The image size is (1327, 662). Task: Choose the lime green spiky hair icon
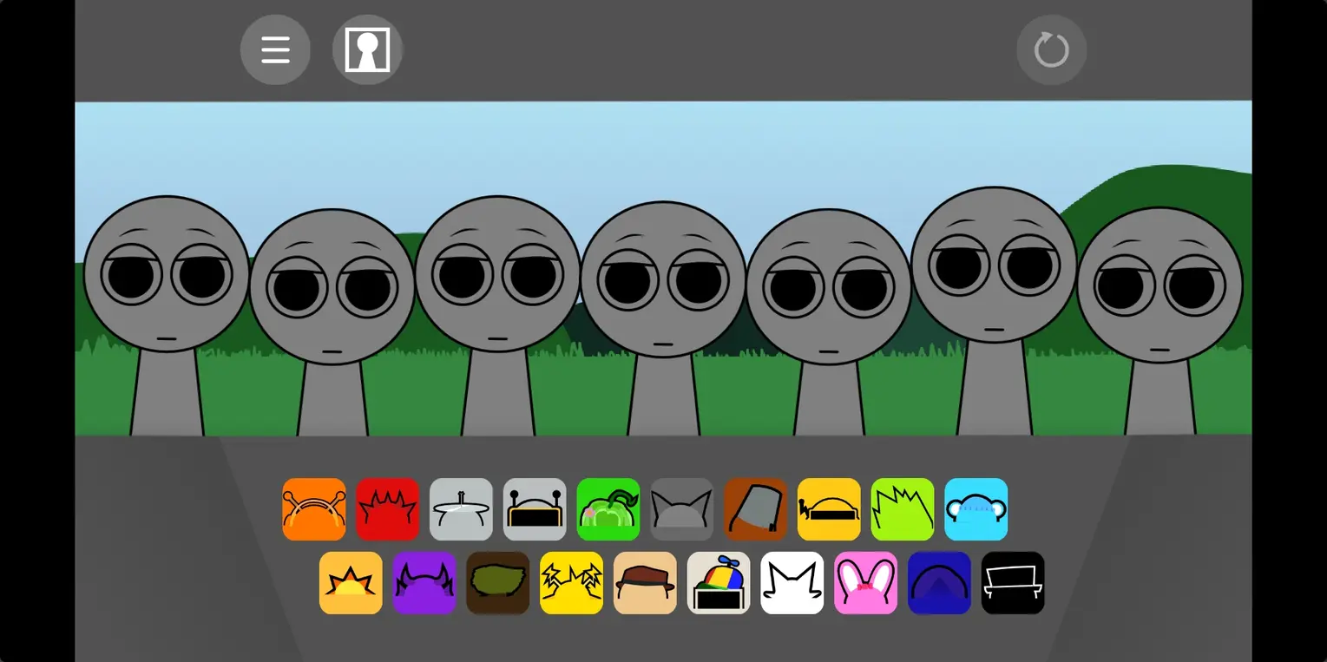click(903, 509)
